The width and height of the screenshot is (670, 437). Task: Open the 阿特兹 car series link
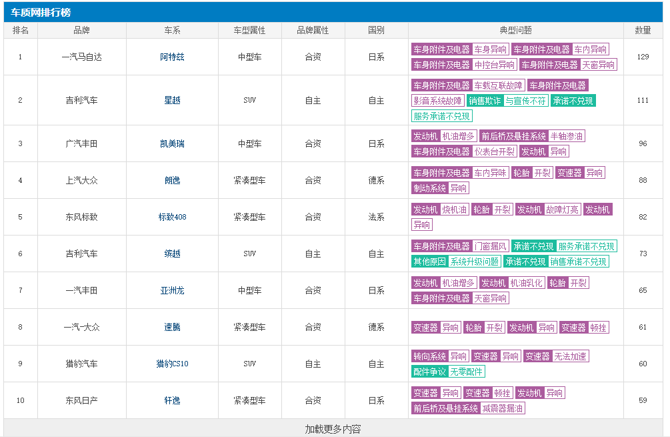click(172, 57)
